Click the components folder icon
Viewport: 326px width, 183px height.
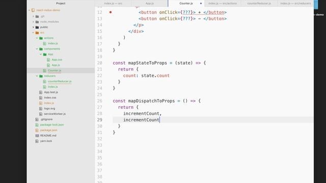coord(41,49)
